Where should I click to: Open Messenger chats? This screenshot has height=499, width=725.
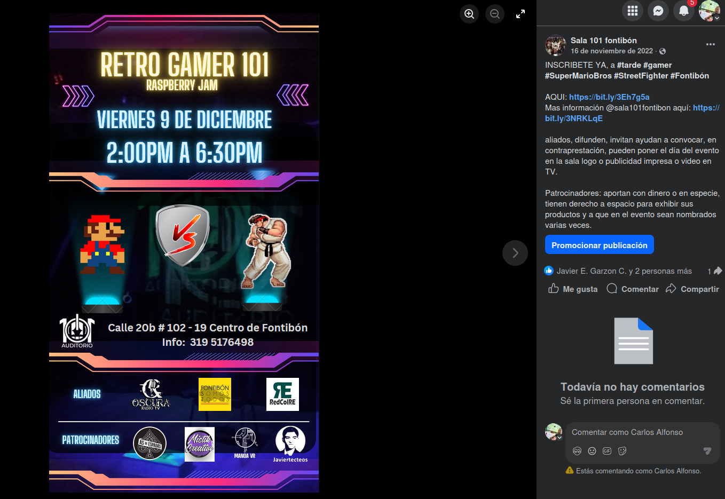658,11
